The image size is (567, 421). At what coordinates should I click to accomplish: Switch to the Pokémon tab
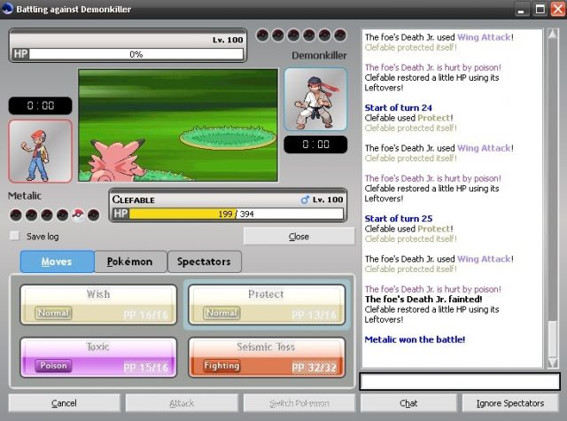(130, 261)
